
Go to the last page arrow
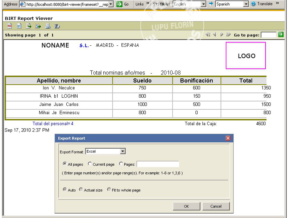coord(229,35)
